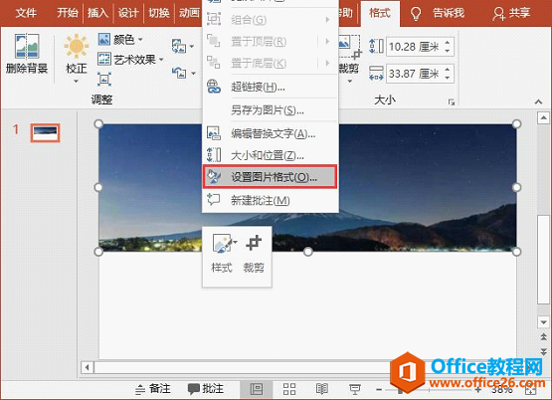Image resolution: width=552 pixels, height=400 pixels.
Task: Click the Style (样式) mini toolbar button
Action: point(222,254)
